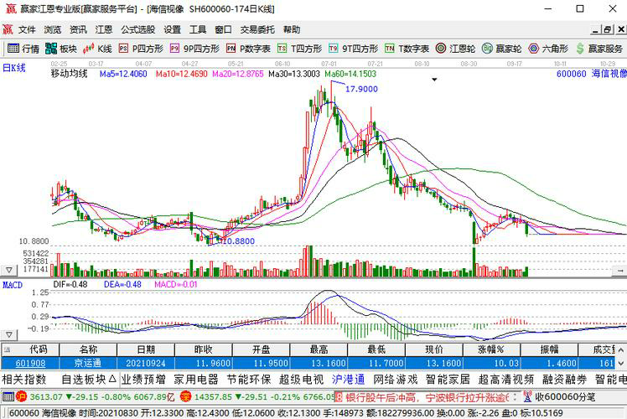Open the 设置 menu

[x=173, y=29]
